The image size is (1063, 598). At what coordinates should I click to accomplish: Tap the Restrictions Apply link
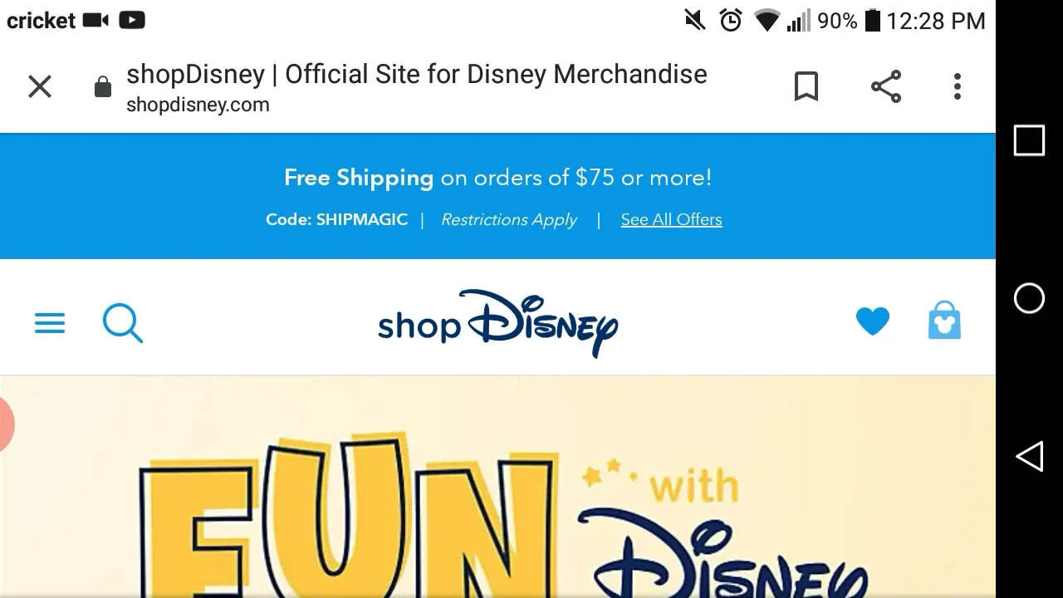(509, 219)
